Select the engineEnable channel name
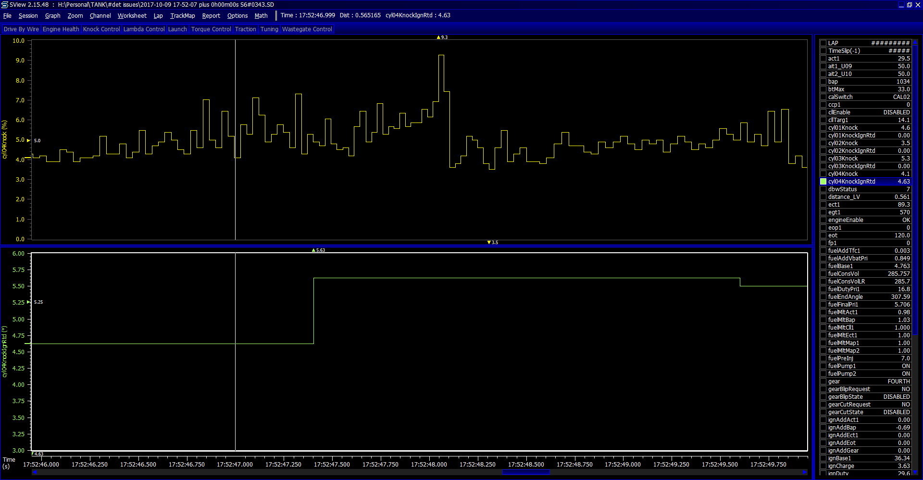Image resolution: width=923 pixels, height=480 pixels. (846, 220)
